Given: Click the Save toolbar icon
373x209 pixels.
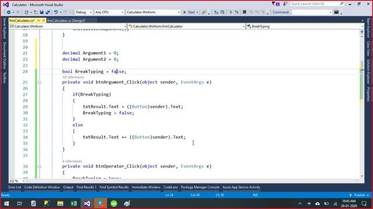Looking at the screenshot, I should (x=41, y=12).
